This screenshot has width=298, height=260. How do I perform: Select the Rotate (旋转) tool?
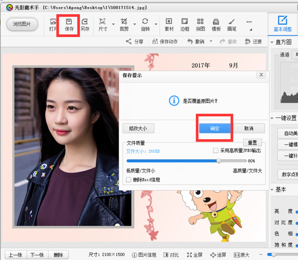tap(145, 25)
